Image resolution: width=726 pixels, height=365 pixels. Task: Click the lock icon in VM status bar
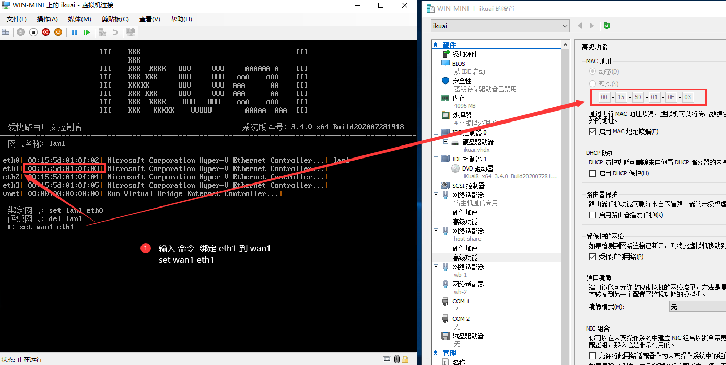pyautogui.click(x=406, y=359)
